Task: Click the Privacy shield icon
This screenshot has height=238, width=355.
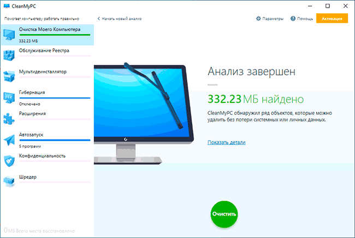Action: [x=9, y=161]
